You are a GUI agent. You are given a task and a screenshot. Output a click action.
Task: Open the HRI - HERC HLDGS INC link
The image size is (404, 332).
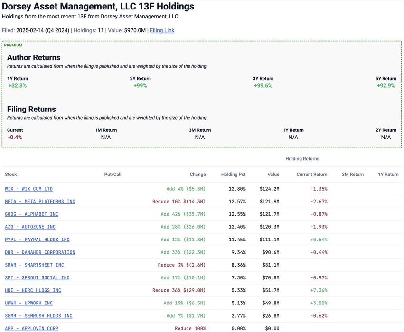pyautogui.click(x=33, y=290)
